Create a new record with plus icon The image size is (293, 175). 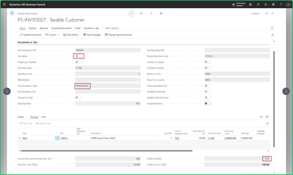click(x=151, y=14)
